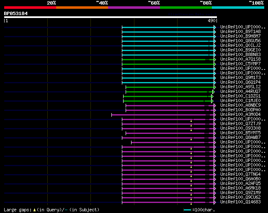Select hit label UniRef100_A8NBC9
This screenshot has height=213, width=268.
coord(240,105)
